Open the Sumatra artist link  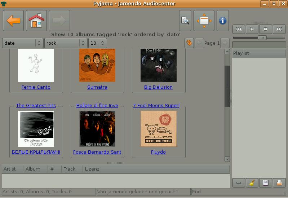pyautogui.click(x=97, y=87)
